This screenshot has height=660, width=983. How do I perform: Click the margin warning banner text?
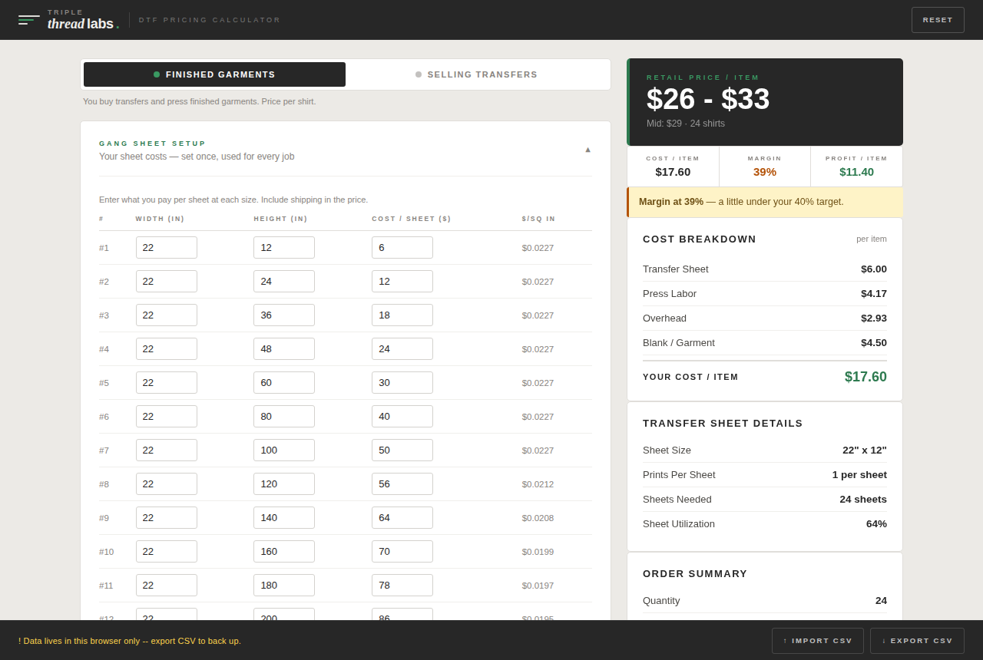741,202
